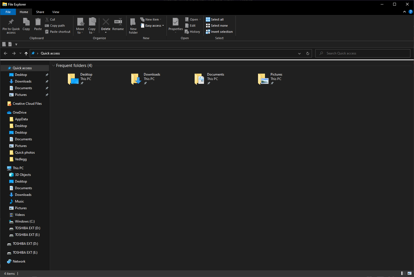Open the Help question mark icon
Screen dimensions: 414x277
(x=410, y=12)
